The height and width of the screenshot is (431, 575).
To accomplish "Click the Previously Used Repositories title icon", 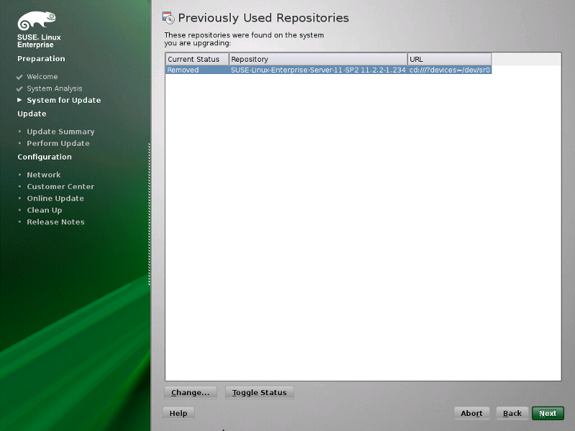I will point(168,18).
